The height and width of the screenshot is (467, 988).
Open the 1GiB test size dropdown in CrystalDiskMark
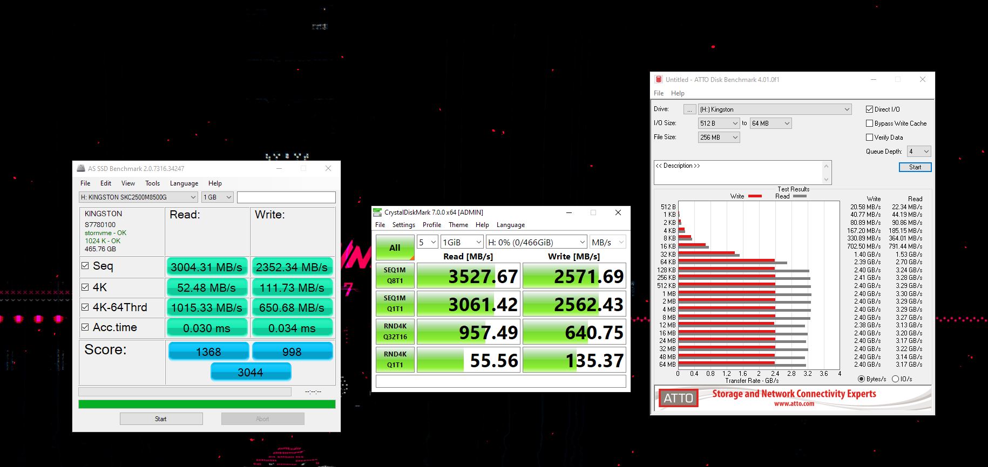pyautogui.click(x=462, y=242)
